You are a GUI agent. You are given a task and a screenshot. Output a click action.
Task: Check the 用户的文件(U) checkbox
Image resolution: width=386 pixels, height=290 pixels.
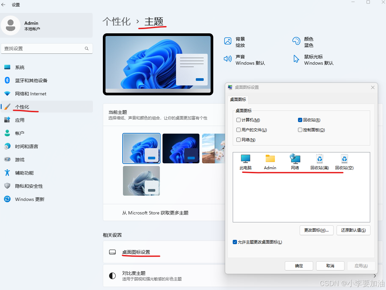(238, 130)
